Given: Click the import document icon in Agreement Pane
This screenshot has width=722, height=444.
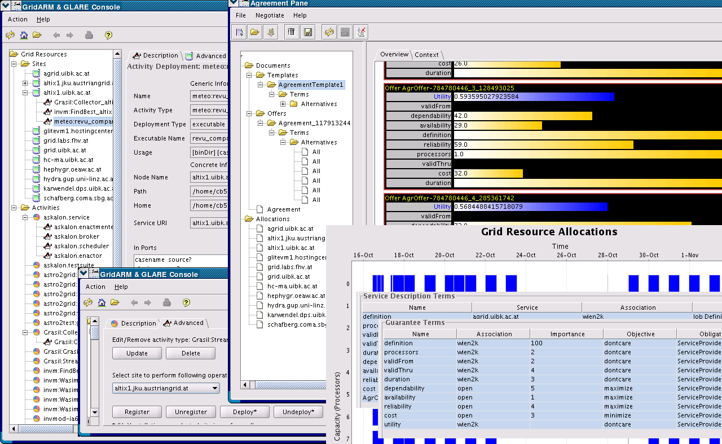Looking at the screenshot, I should pyautogui.click(x=271, y=32).
